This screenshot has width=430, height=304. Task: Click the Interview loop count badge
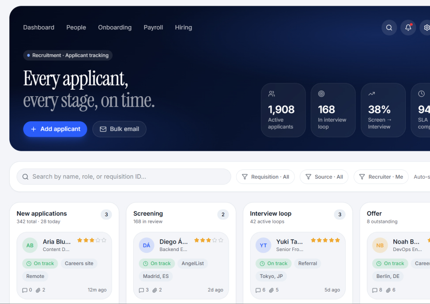tap(340, 214)
